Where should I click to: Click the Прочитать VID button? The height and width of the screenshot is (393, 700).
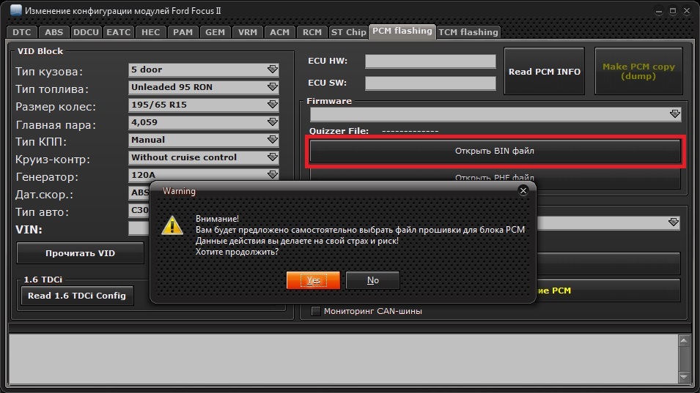[x=80, y=253]
